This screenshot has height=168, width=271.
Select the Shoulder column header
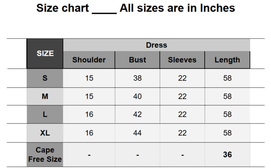pyautogui.click(x=89, y=60)
